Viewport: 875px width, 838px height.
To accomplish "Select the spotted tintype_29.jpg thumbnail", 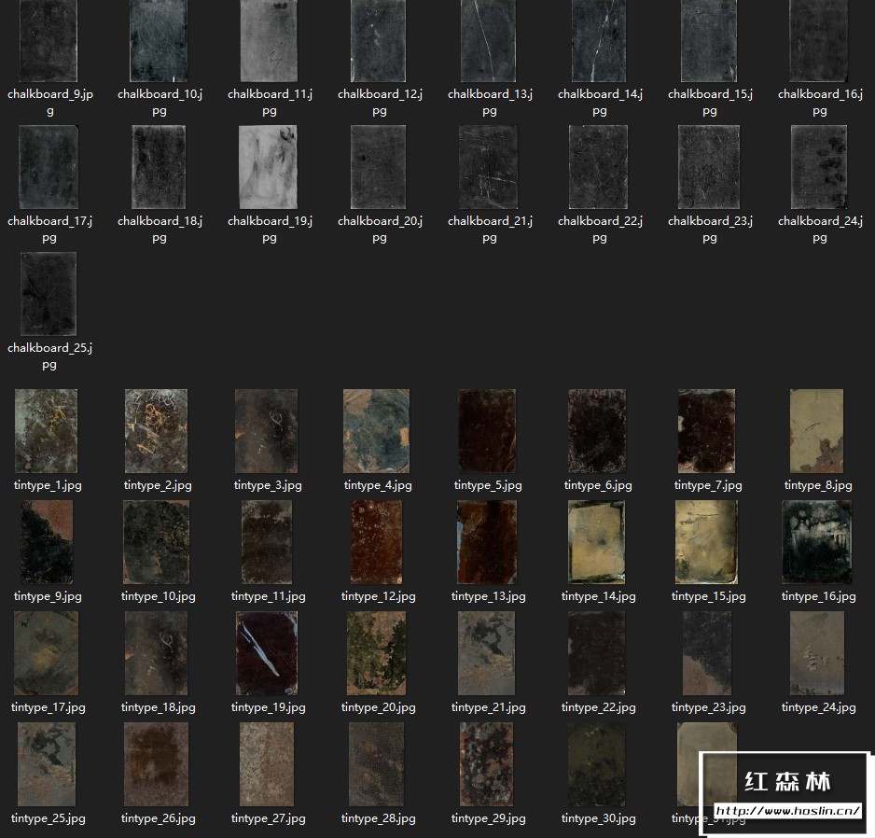I will pos(486,764).
